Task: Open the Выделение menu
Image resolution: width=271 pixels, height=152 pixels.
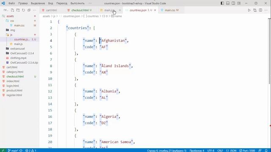Action: pos(38,3)
